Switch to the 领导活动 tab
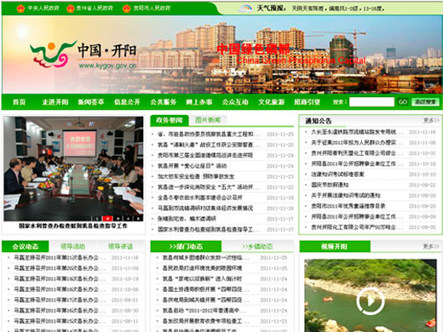The image size is (443, 332). pos(72,246)
